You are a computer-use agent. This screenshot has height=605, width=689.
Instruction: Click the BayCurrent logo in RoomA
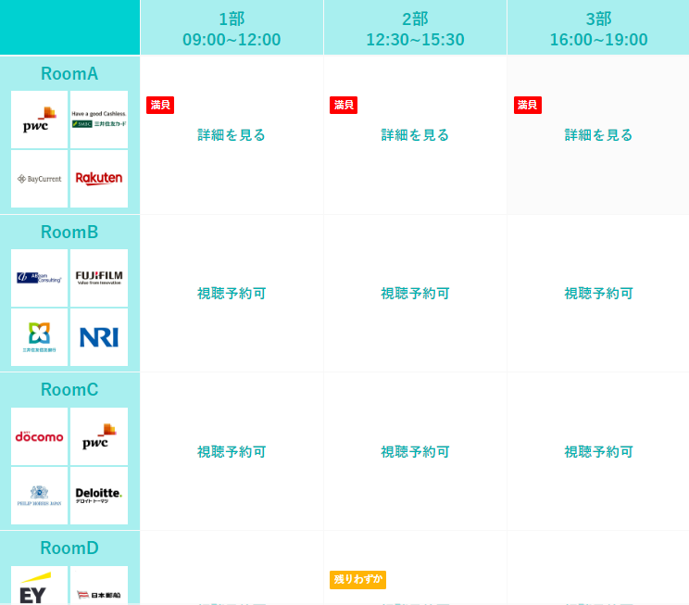[39, 179]
